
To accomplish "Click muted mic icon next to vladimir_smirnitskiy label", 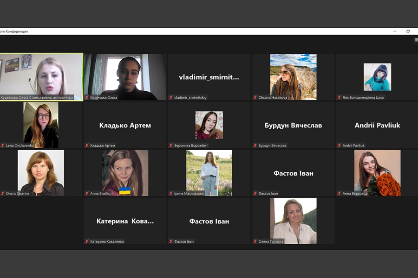I will pyautogui.click(x=171, y=98).
